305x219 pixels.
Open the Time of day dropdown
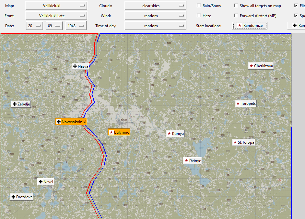(155, 26)
